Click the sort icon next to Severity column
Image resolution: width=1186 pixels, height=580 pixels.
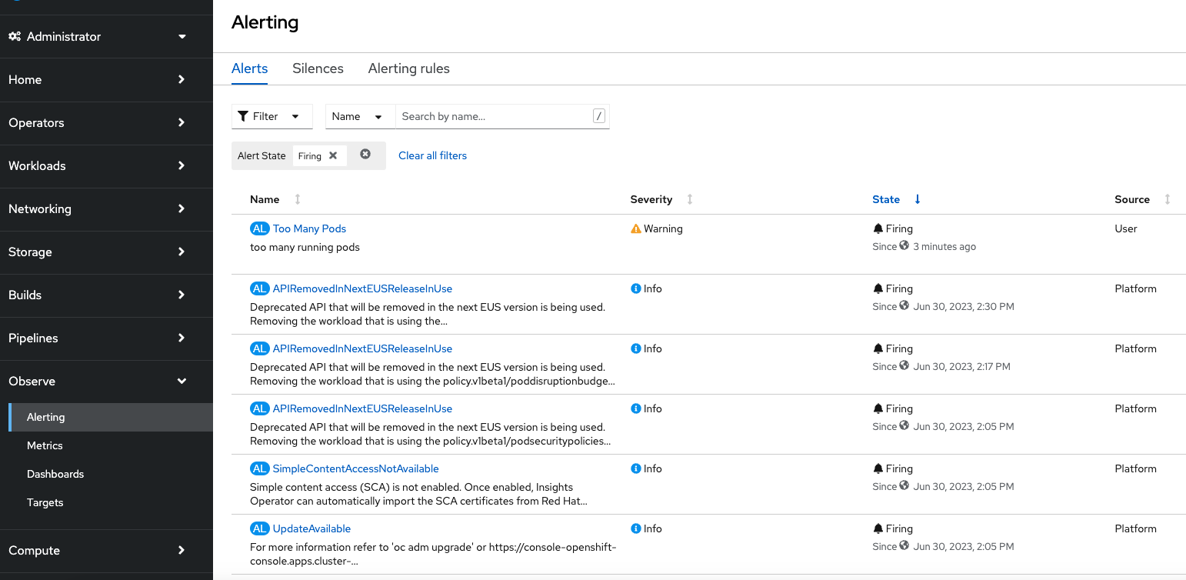point(689,199)
